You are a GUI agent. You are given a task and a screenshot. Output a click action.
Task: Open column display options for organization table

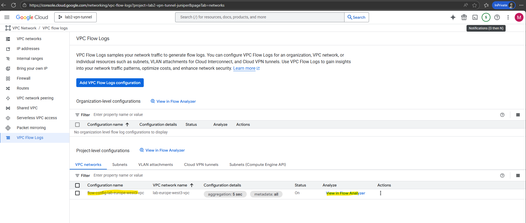click(518, 115)
